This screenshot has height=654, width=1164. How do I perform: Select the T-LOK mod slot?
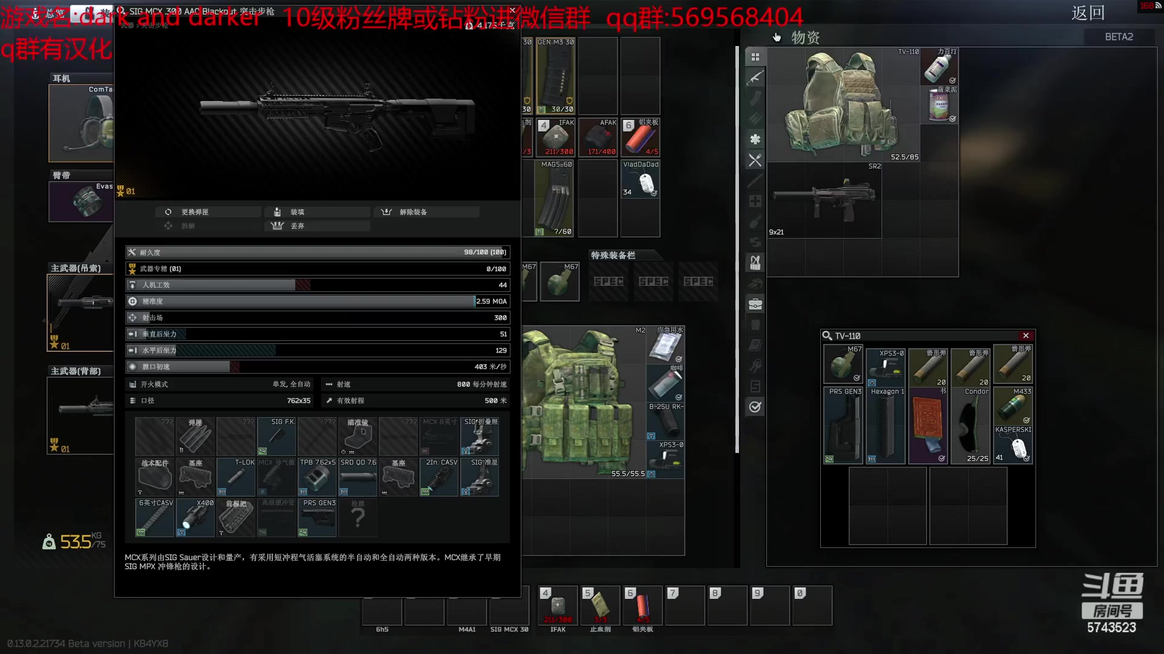tap(236, 477)
